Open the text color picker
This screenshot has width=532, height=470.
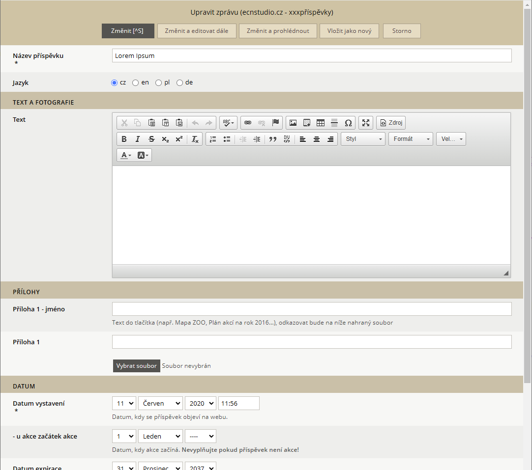[126, 155]
